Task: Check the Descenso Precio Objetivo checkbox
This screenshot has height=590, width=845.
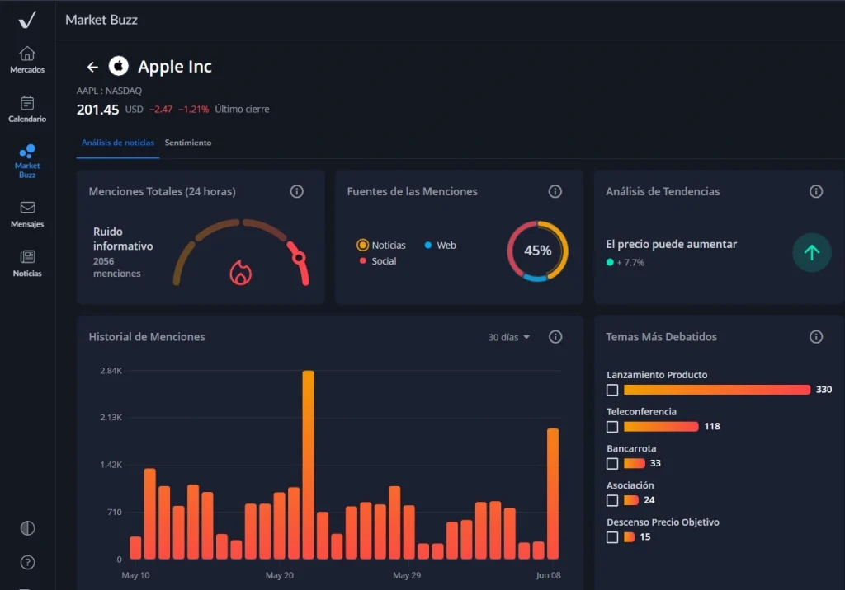Action: pyautogui.click(x=612, y=537)
